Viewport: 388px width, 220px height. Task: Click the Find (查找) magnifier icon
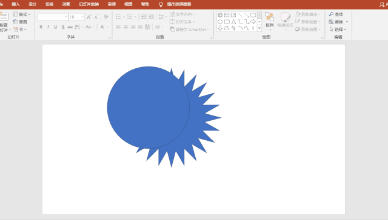point(331,15)
